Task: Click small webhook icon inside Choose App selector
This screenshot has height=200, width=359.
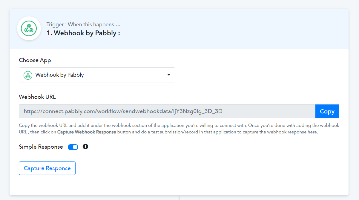Action: (28, 75)
